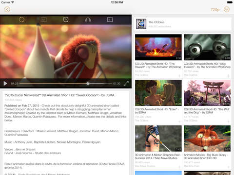Click the Sweet Cocoon video title

59,95
